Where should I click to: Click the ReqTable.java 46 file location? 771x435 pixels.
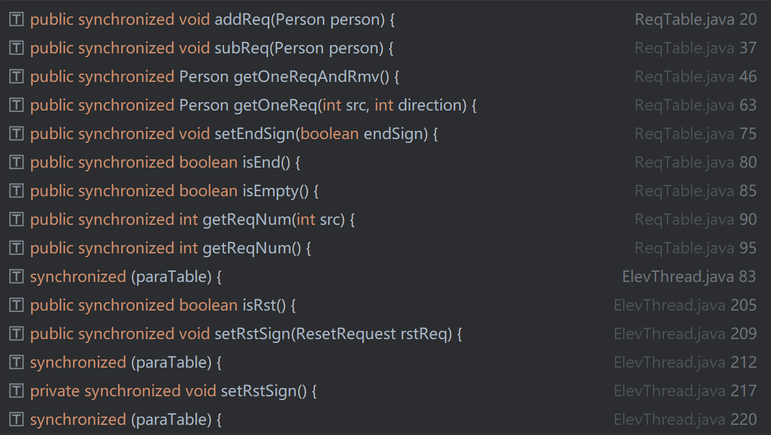tap(695, 77)
